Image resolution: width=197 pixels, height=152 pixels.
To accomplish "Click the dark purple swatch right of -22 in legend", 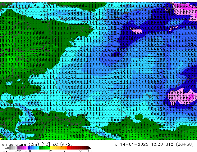I will coord(18,148).
